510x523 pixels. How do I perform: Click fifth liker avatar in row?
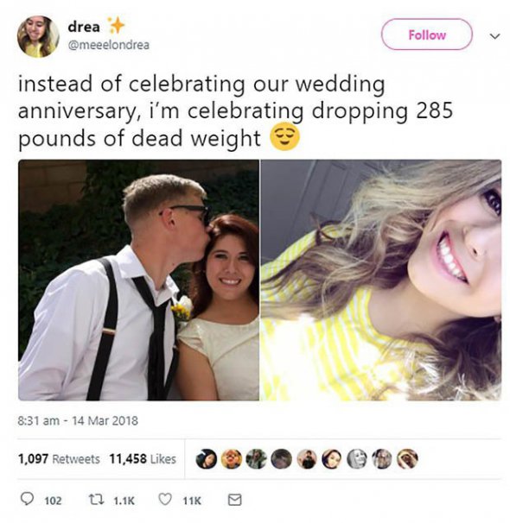[307, 459]
